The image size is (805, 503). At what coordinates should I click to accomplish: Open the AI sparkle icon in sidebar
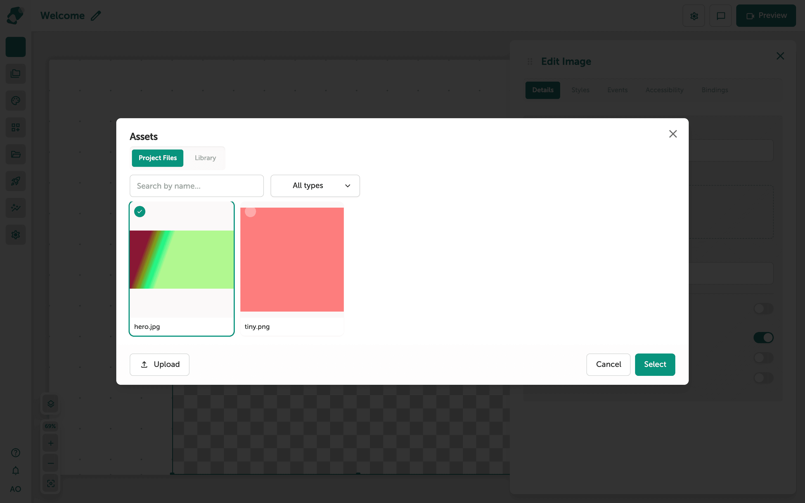(16, 208)
